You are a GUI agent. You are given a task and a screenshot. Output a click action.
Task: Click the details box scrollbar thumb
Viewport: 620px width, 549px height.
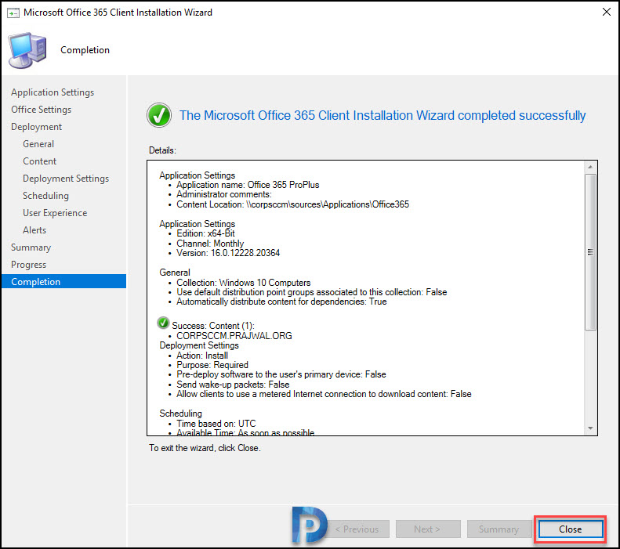(590, 252)
